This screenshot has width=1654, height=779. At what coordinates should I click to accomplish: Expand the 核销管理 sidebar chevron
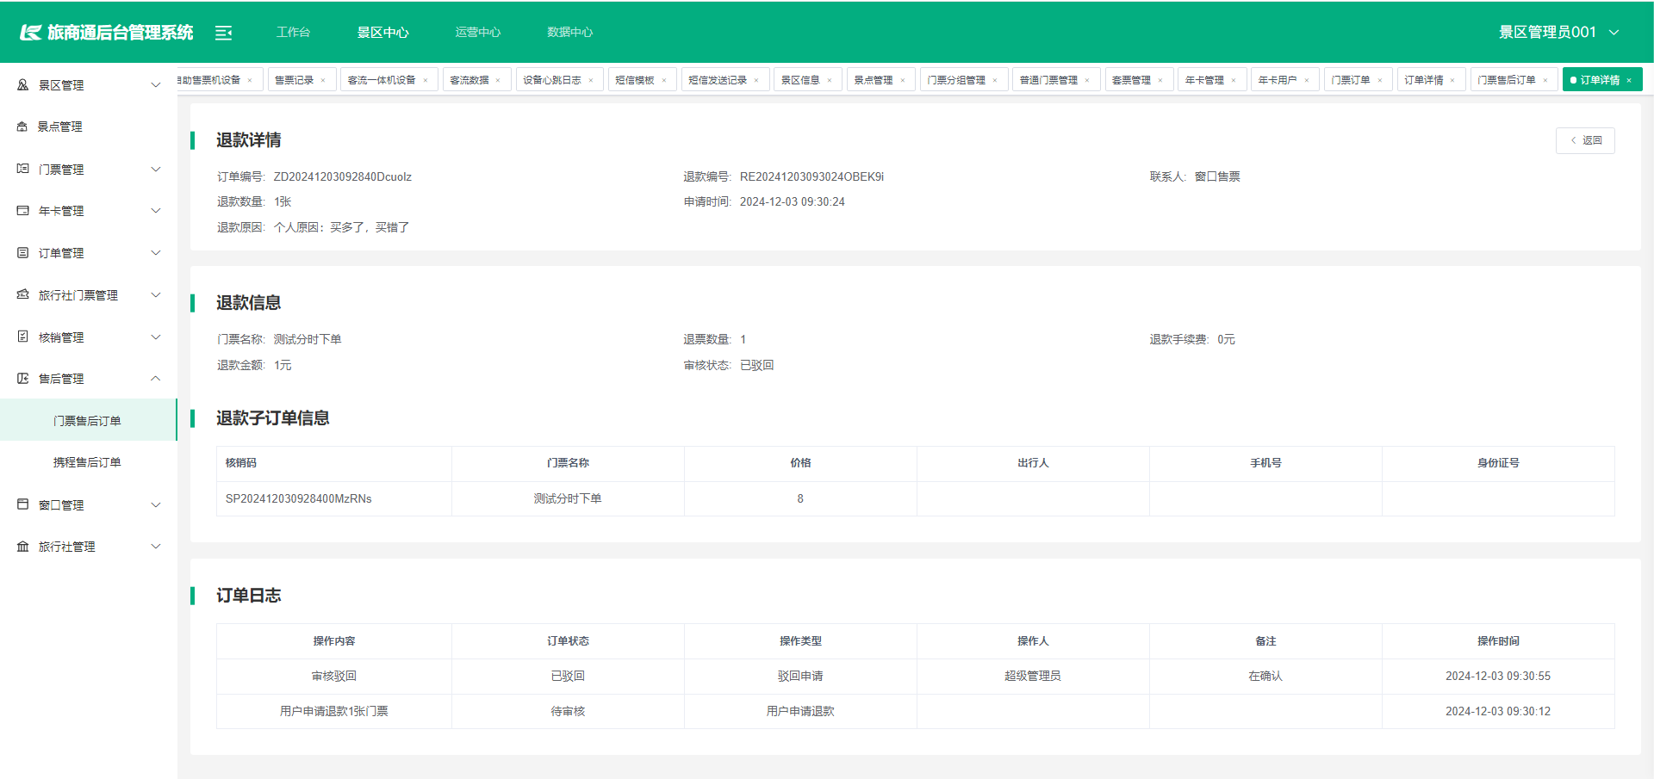[x=156, y=337]
